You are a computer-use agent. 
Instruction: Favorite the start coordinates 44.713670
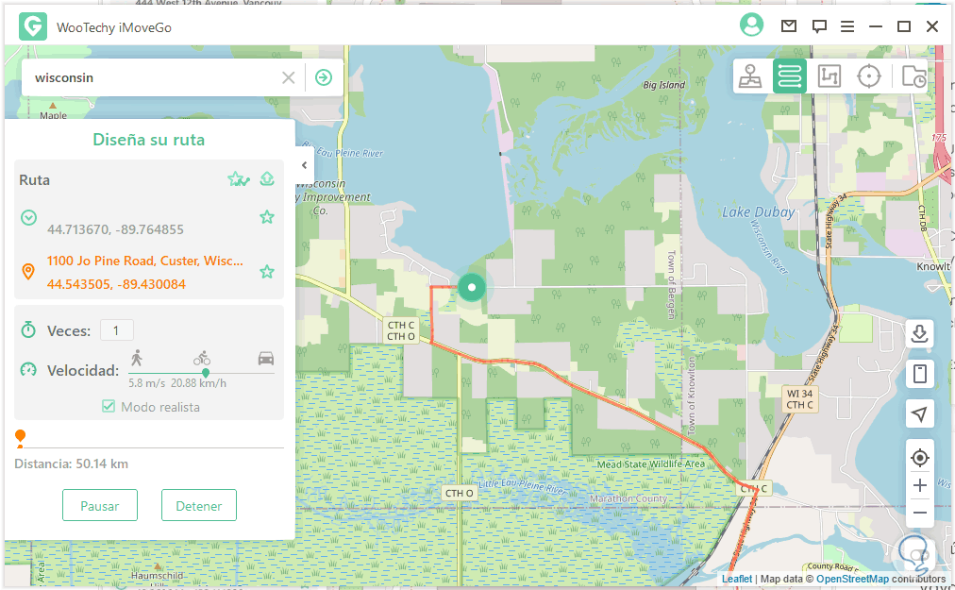point(267,217)
